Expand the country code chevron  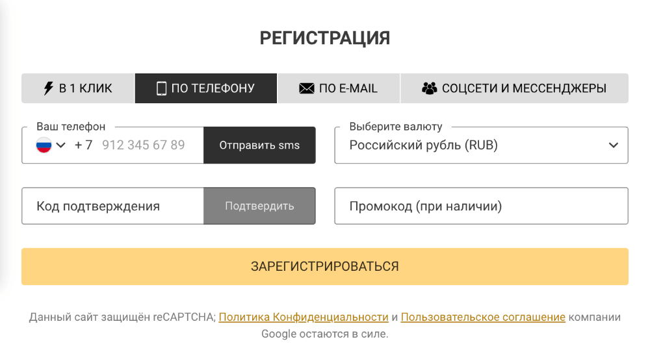(61, 145)
